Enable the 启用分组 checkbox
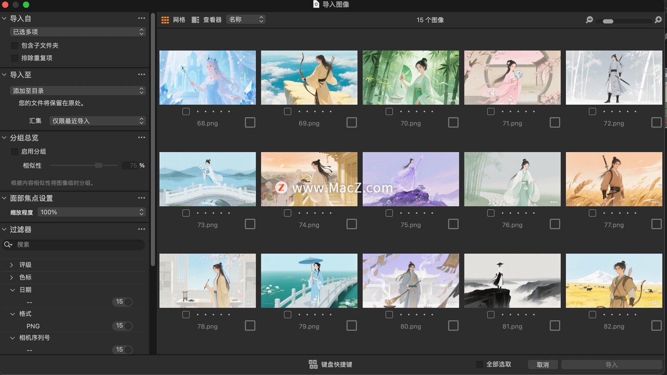667x375 pixels. (14, 152)
